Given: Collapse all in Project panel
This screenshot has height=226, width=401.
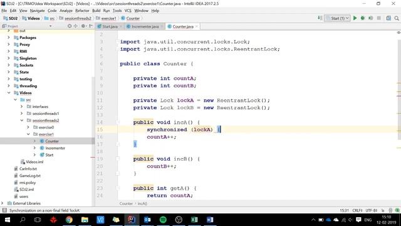Looking at the screenshot, I should [x=75, y=26].
